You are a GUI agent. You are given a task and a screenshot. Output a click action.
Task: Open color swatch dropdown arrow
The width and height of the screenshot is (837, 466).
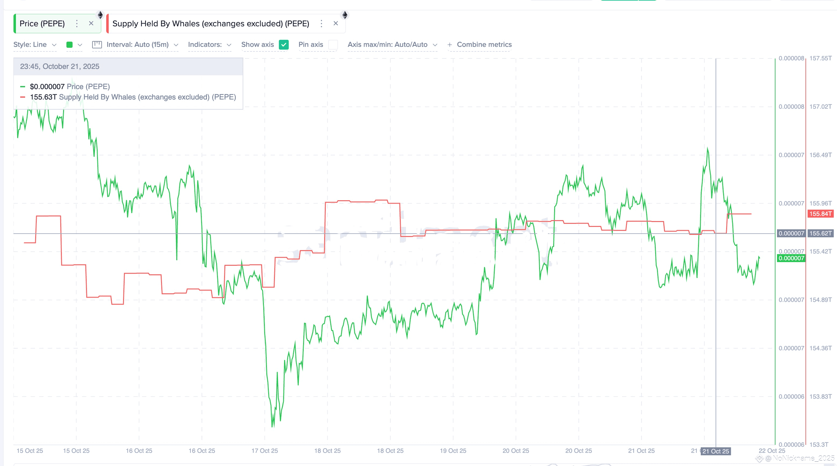80,44
